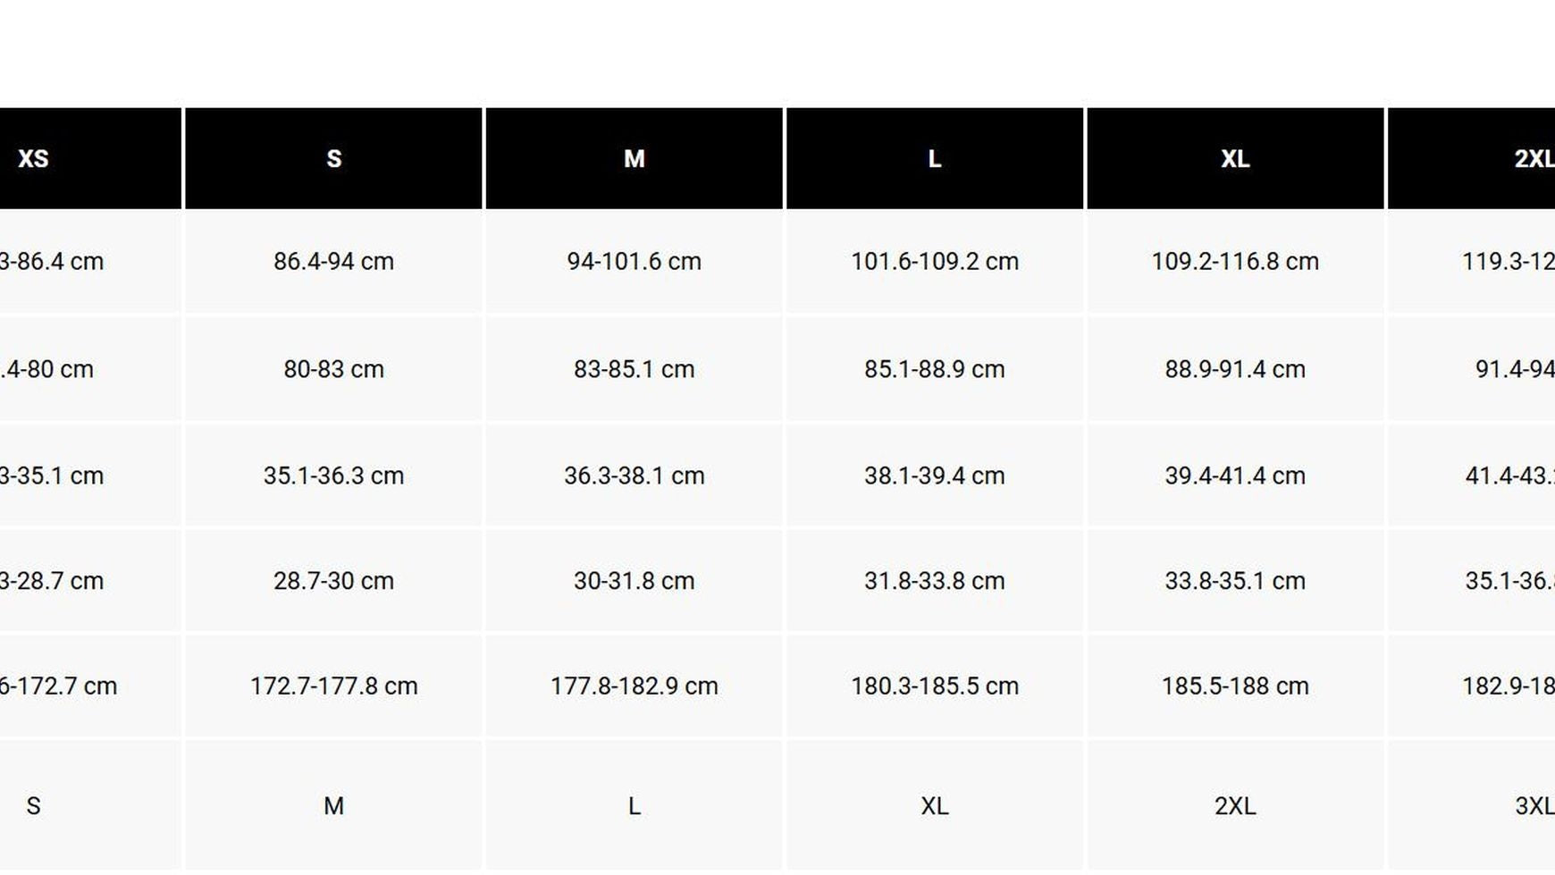
Task: Click the 28.7-30 cm cell
Action: [333, 581]
